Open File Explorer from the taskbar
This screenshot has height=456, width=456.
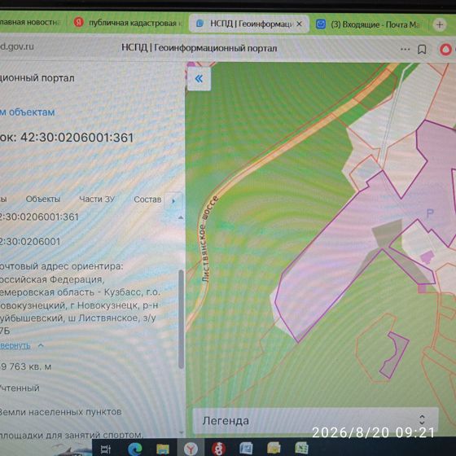(163, 449)
